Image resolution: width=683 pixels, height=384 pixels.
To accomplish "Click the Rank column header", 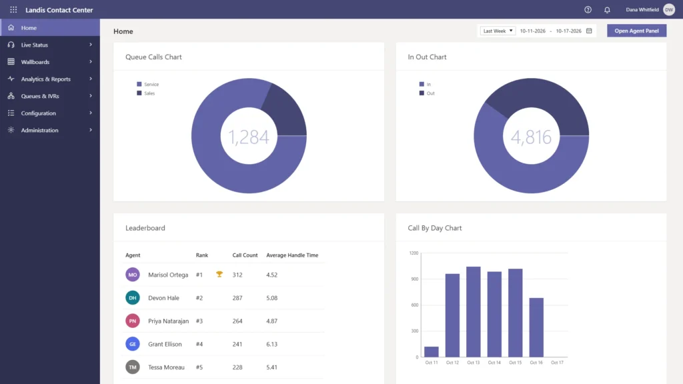I will [201, 255].
